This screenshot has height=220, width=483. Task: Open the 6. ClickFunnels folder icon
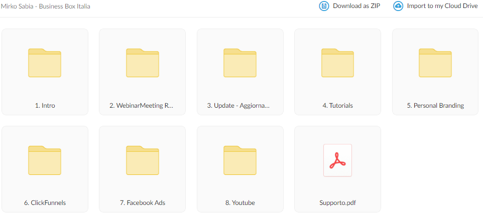[x=45, y=160]
